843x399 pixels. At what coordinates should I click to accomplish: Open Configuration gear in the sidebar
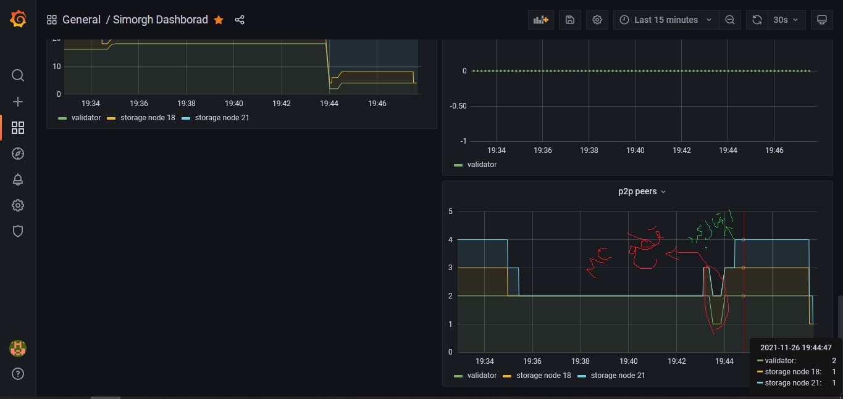coord(18,205)
